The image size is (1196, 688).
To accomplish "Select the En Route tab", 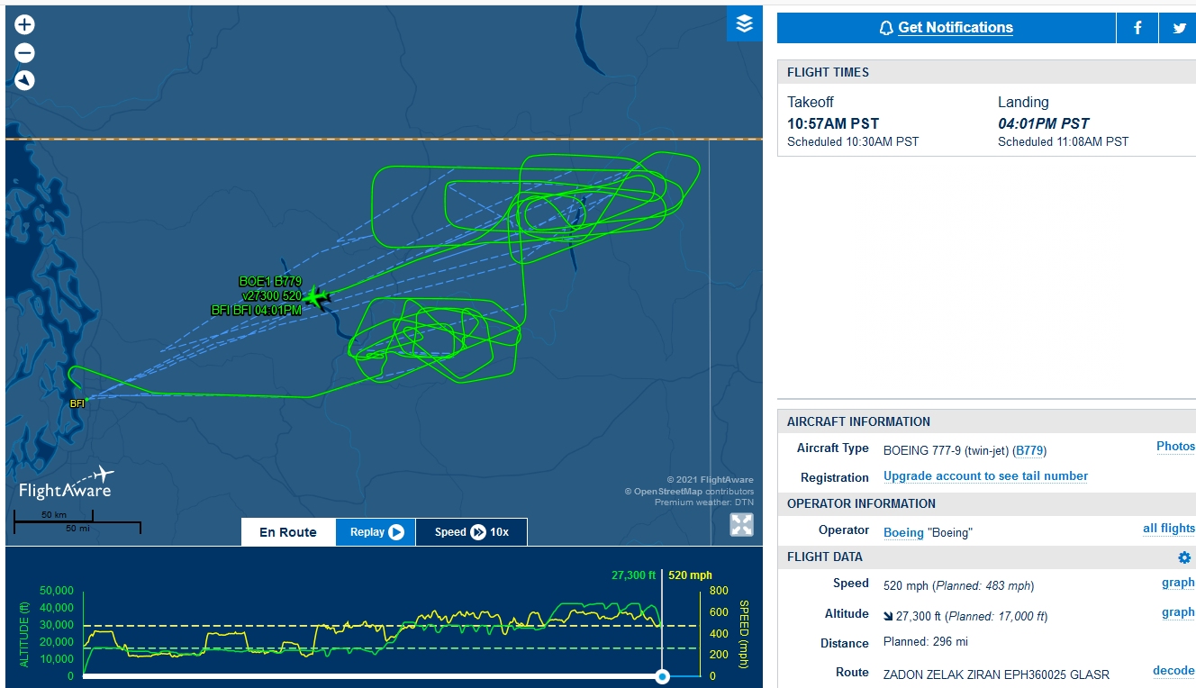I will coord(288,532).
